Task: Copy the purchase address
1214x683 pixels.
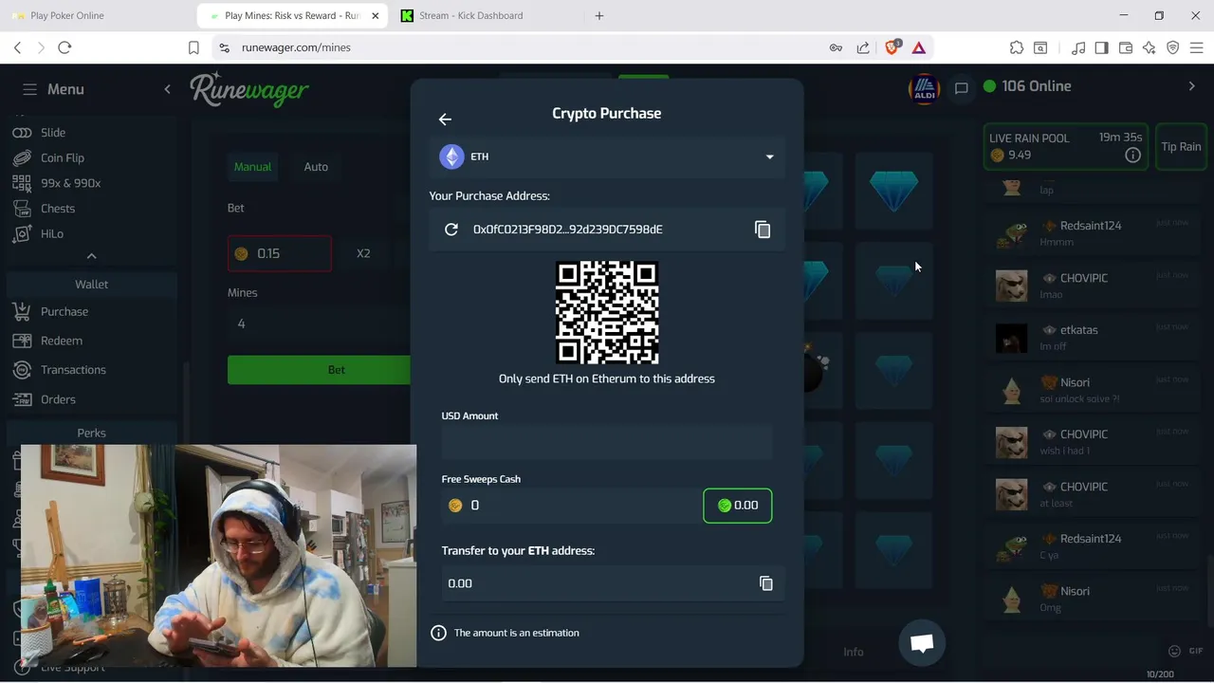Action: tap(763, 230)
